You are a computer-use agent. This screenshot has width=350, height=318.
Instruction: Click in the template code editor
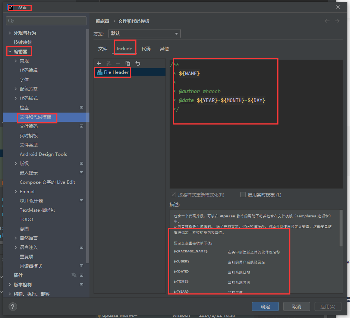click(256, 124)
